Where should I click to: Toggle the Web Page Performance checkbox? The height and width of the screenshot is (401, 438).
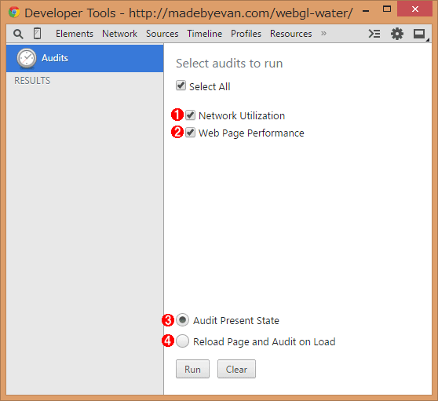coord(190,133)
